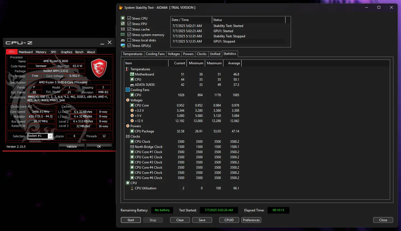Switch to the Temperatures tab in AIDA64

133,54
